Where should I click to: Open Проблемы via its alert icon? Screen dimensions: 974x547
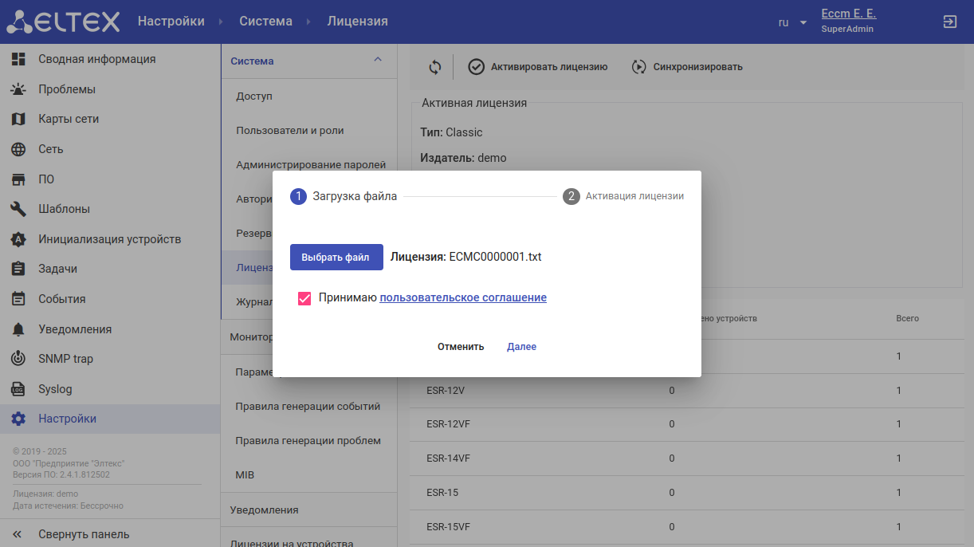(18, 89)
